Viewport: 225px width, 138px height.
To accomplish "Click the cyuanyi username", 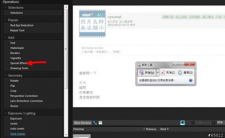I will click(114, 17).
